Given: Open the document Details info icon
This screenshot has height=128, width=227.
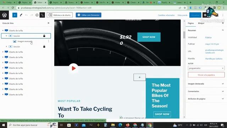Looking at the screenshot, I should (x=37, y=15).
